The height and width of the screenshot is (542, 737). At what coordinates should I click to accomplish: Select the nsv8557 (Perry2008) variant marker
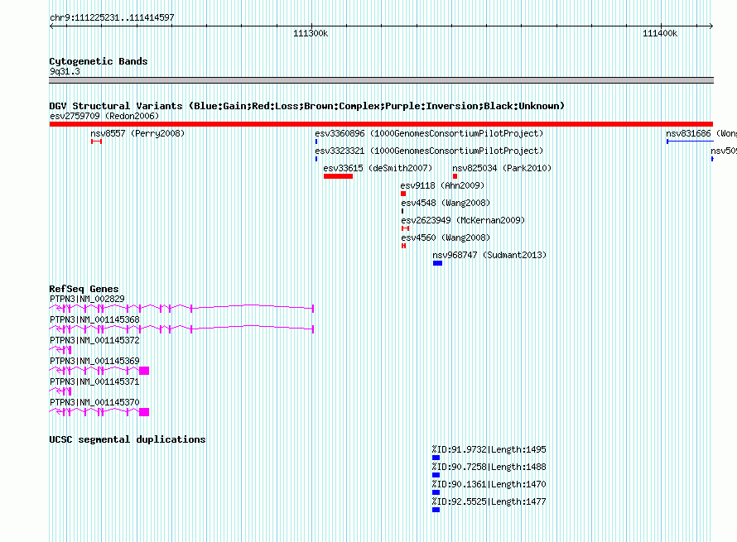[x=96, y=141]
